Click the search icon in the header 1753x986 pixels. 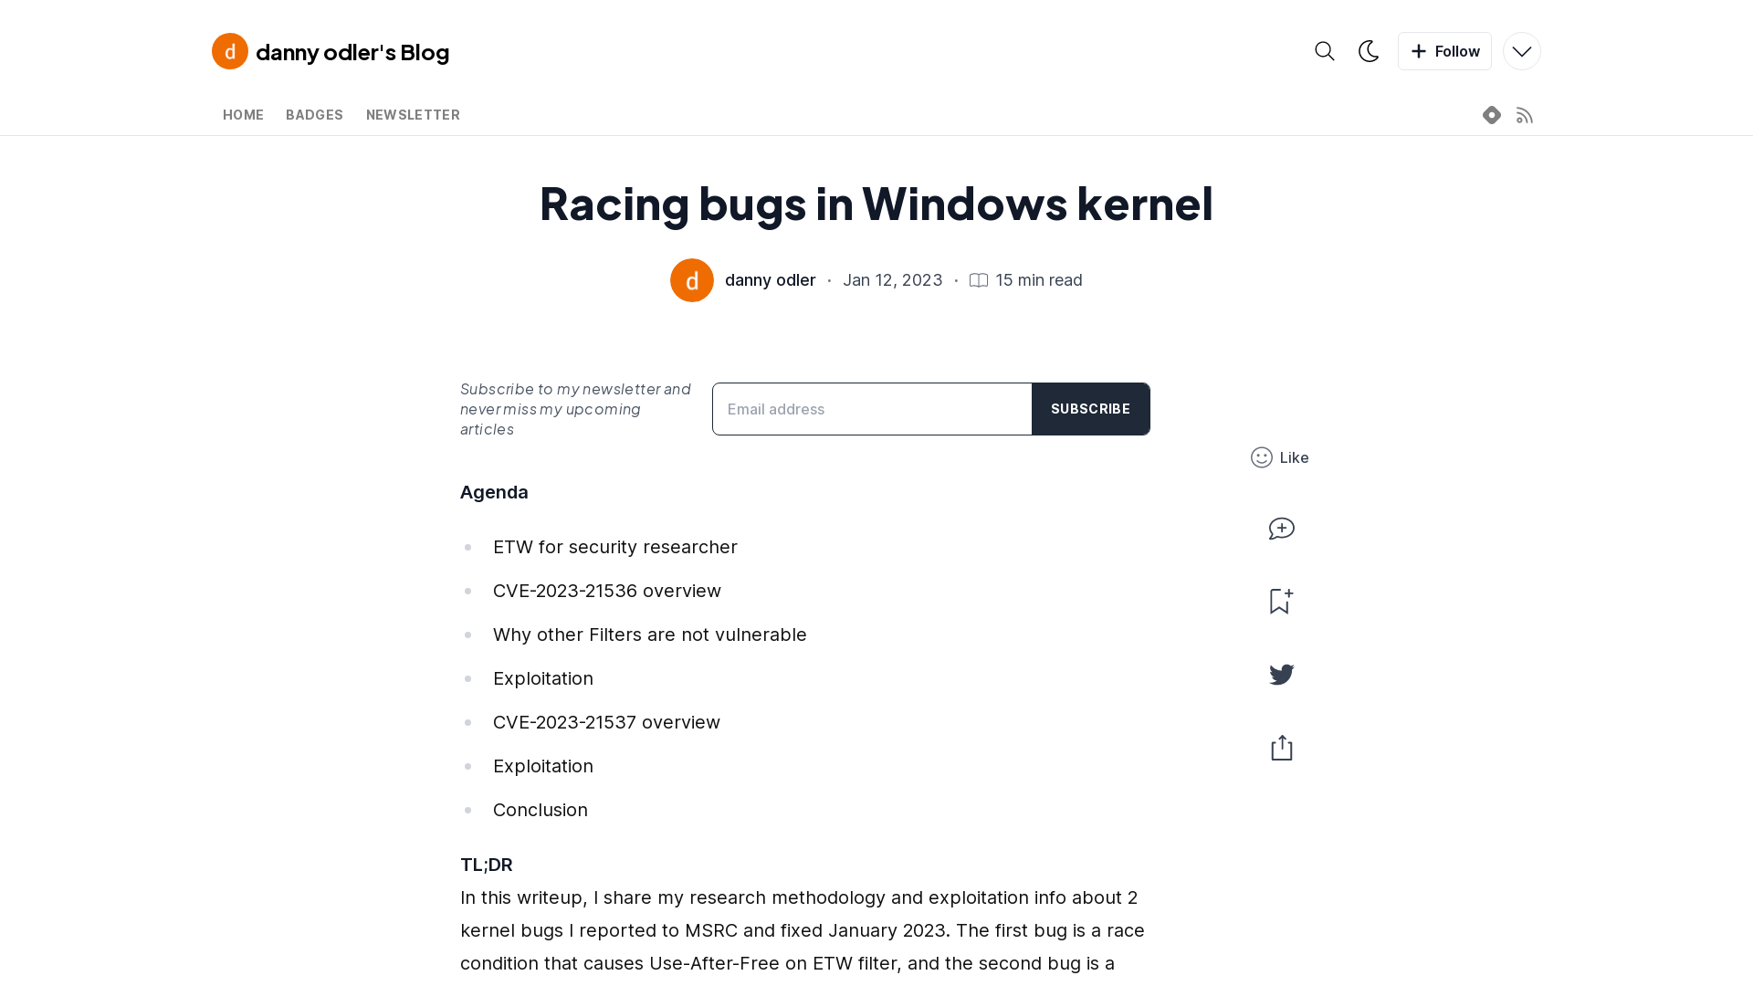point(1325,50)
